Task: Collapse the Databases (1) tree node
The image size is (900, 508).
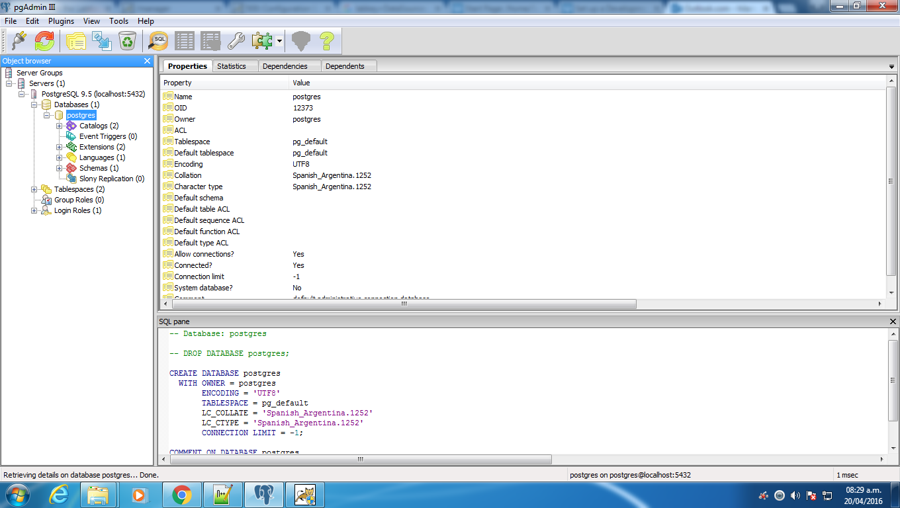Action: 34,105
